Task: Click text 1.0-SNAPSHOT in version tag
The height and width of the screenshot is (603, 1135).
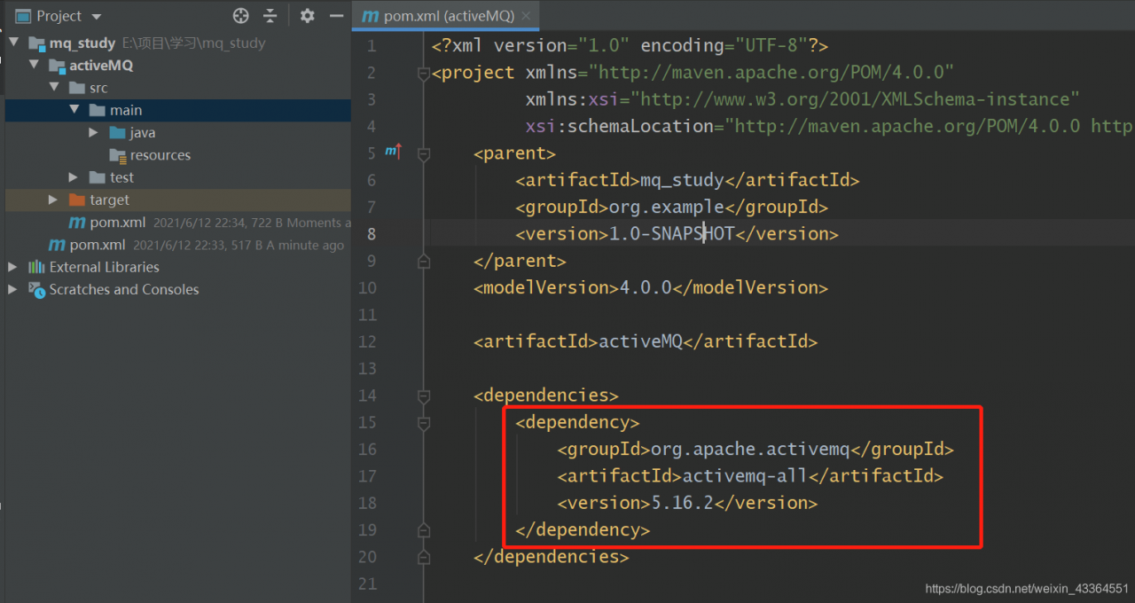Action: tap(671, 234)
